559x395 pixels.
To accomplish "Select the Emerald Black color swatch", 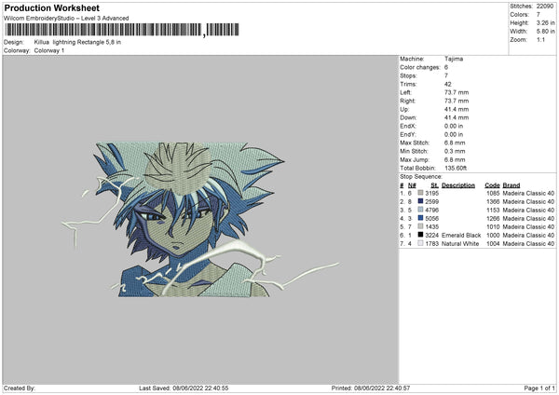I will coord(420,235).
